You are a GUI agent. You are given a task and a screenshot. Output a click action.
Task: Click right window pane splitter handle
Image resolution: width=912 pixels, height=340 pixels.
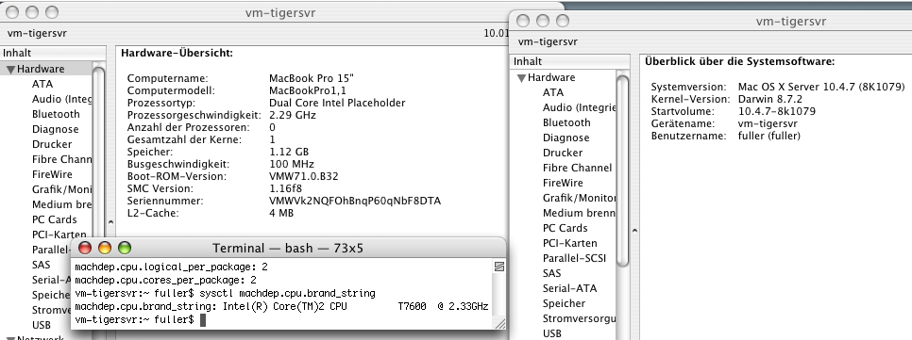pos(634,231)
